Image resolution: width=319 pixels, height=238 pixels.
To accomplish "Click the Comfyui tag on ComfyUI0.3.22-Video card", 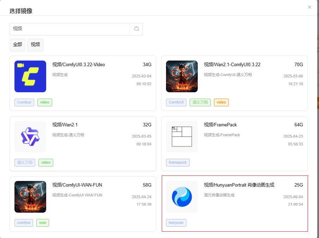I will coord(24,102).
